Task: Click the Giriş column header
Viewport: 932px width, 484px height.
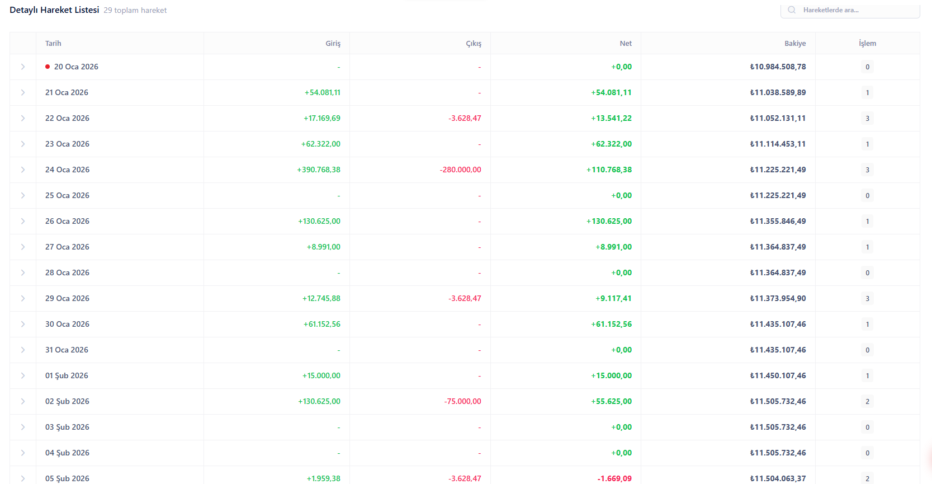Action: (x=333, y=44)
